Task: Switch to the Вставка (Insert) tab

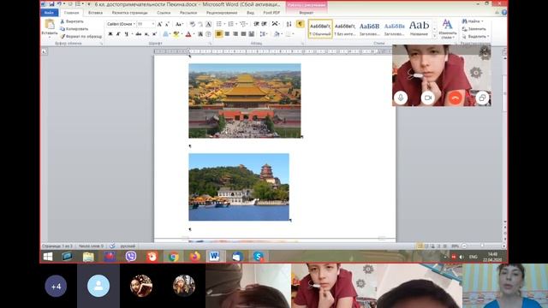Action: [95, 13]
